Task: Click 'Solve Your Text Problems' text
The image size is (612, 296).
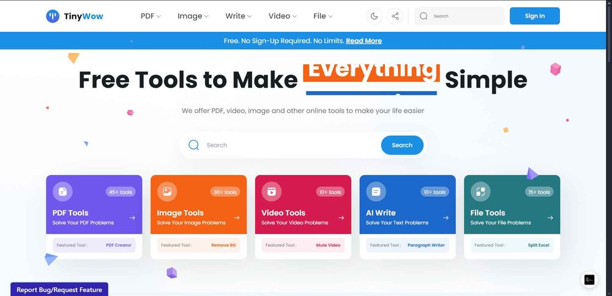Action: (397, 223)
